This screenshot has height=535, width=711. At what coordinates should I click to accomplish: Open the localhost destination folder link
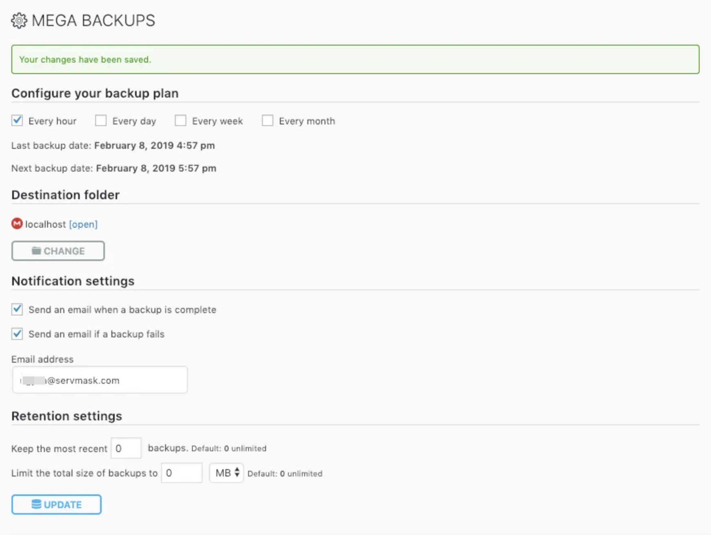[x=83, y=224]
